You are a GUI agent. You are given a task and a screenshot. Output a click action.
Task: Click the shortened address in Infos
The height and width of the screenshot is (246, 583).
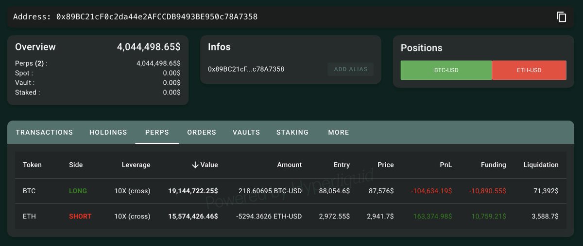(246, 69)
